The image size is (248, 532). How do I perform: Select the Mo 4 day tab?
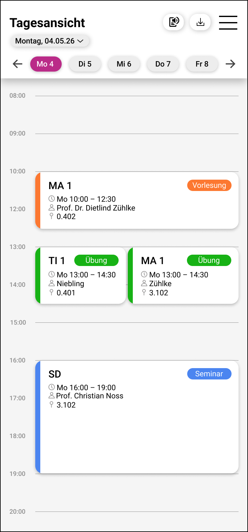click(x=46, y=64)
